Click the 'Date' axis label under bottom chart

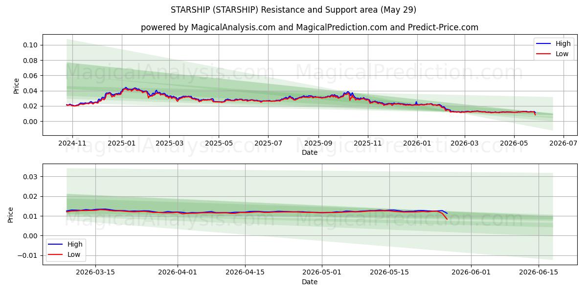pos(310,282)
